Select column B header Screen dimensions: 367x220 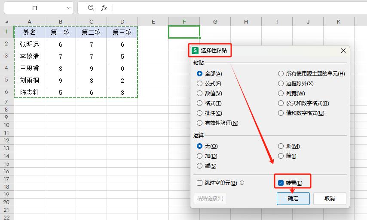pos(61,22)
